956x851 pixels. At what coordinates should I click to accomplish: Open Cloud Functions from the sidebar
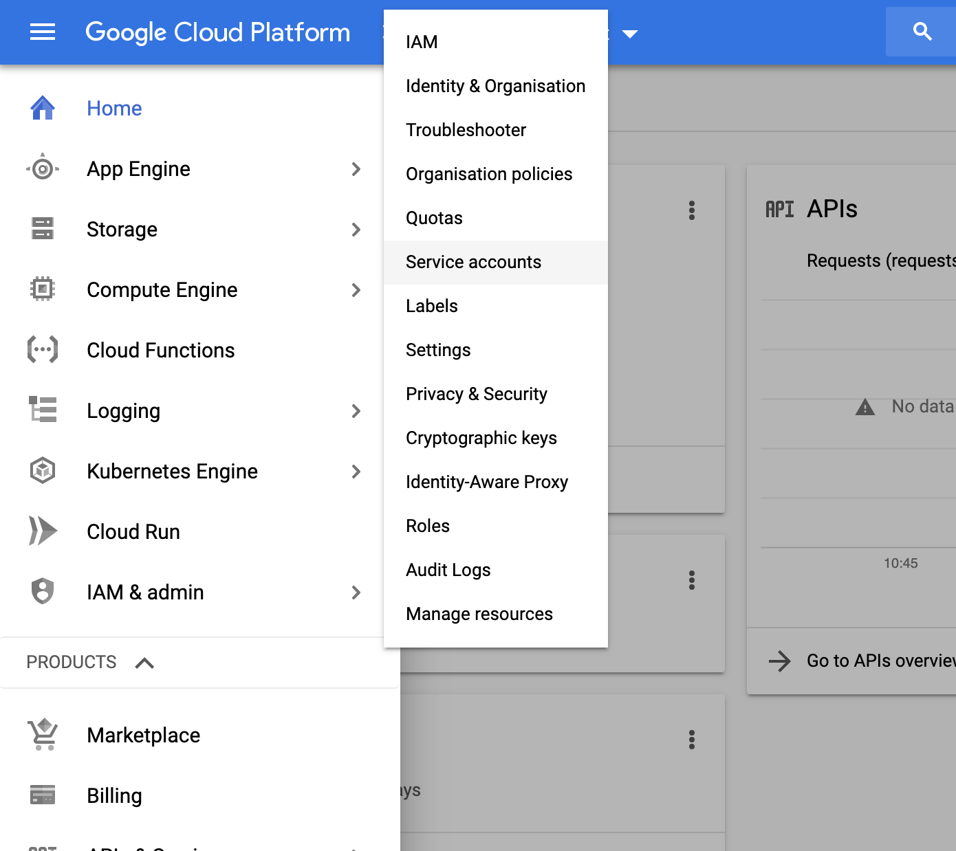160,350
